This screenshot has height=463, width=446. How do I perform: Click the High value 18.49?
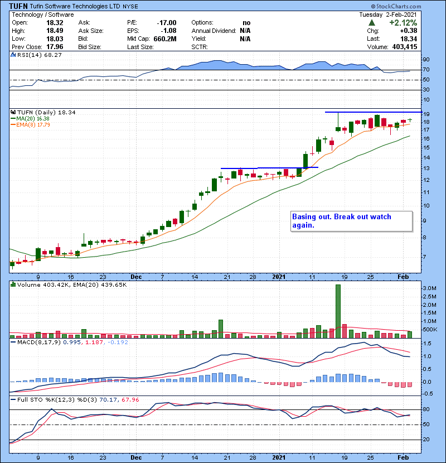coord(55,31)
